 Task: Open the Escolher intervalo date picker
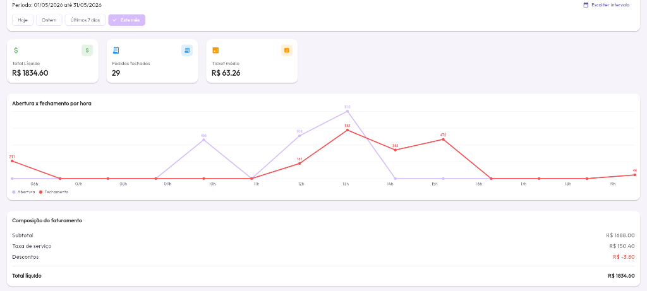click(x=606, y=5)
